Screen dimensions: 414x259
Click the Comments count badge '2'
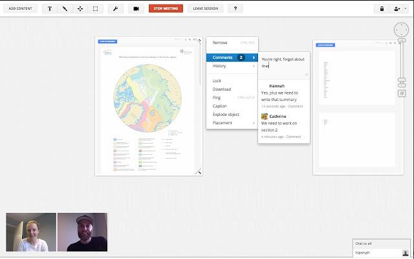pyautogui.click(x=241, y=58)
